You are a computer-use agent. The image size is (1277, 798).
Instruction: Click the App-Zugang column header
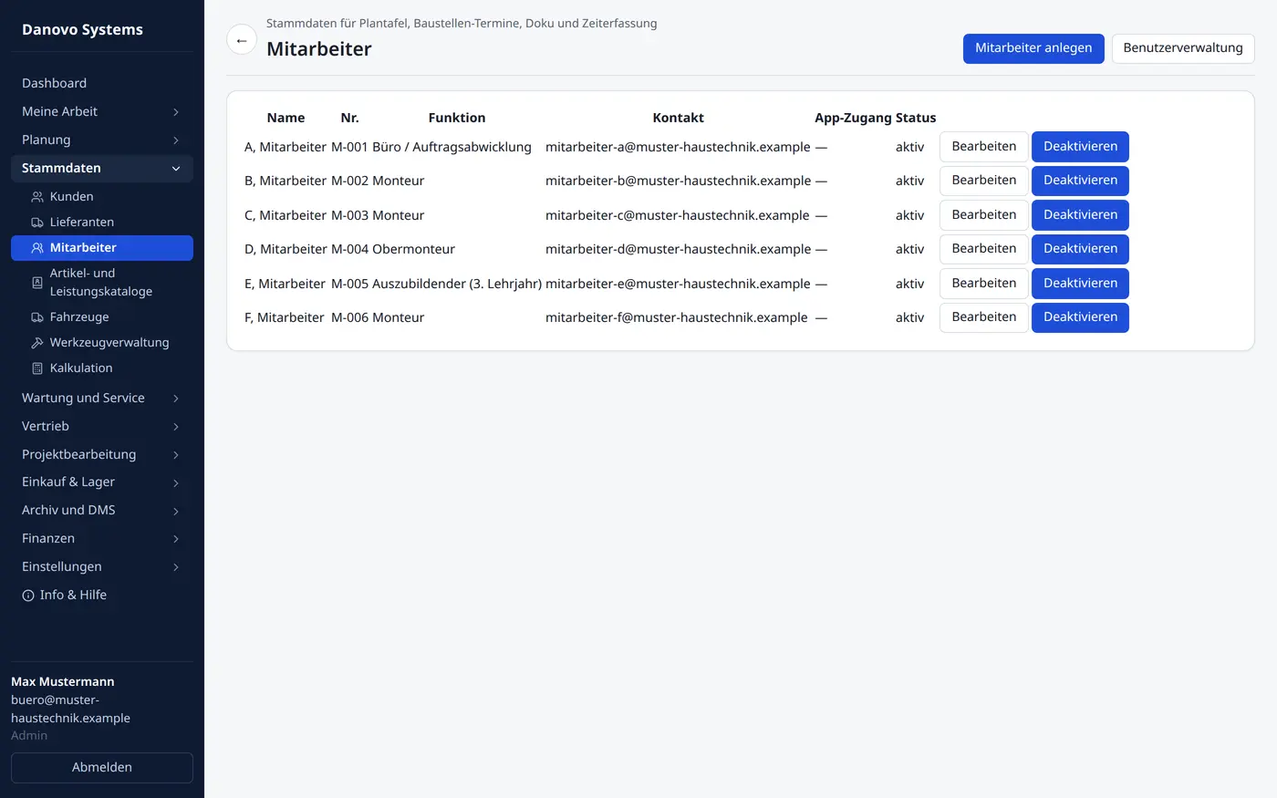coord(853,118)
